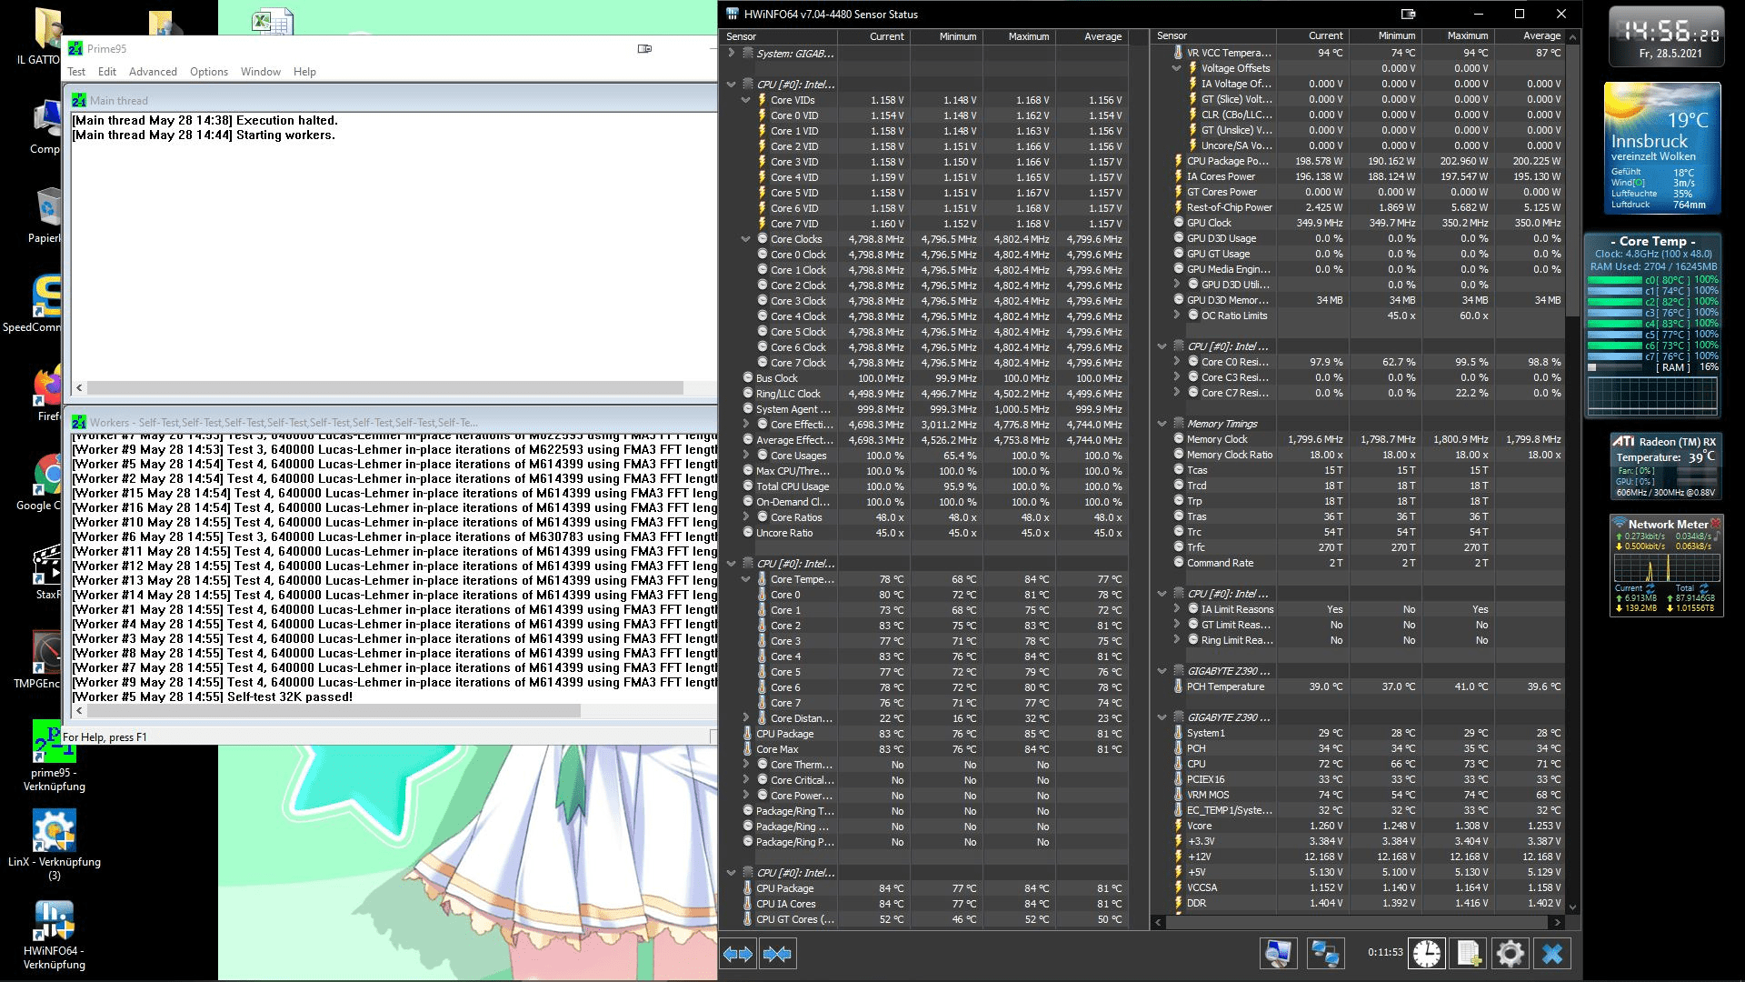The image size is (1745, 982).
Task: Expand the Core Effective clocks row
Action: pos(745,425)
